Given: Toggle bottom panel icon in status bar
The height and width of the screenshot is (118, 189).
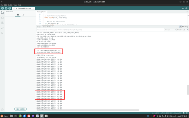Looking at the screenshot, I should (x=187, y=113).
